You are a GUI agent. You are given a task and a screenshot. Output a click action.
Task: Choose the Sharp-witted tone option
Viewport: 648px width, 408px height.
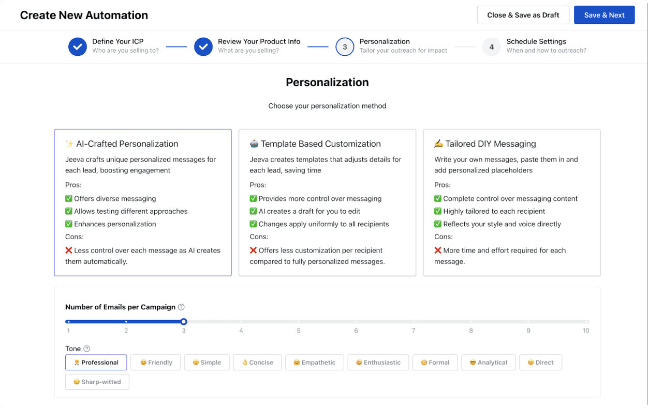tap(97, 382)
